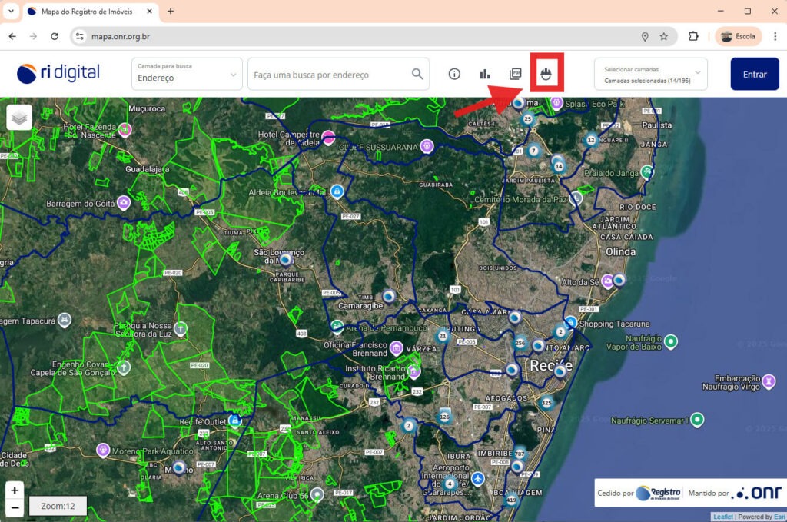Image resolution: width=787 pixels, height=522 pixels.
Task: Zoom out with the minus button
Action: pos(15,507)
